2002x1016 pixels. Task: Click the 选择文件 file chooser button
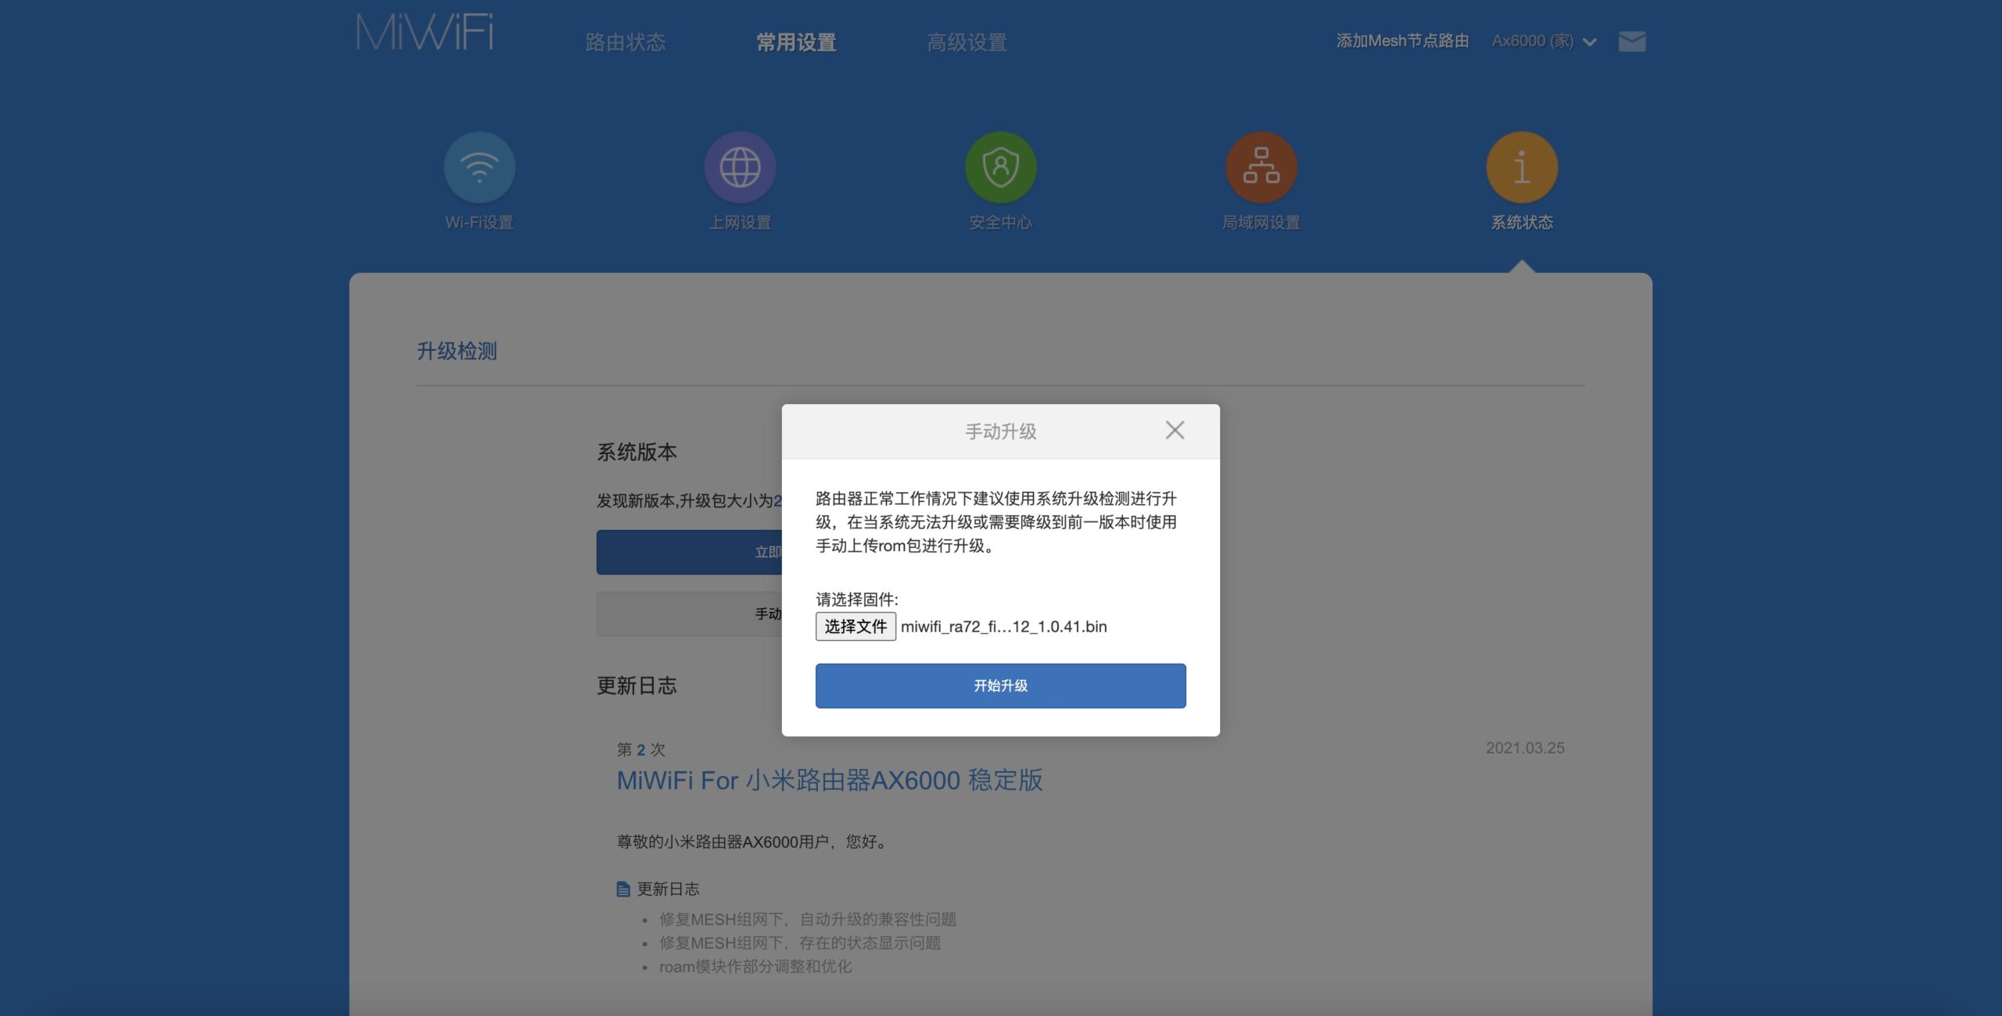pyautogui.click(x=856, y=626)
